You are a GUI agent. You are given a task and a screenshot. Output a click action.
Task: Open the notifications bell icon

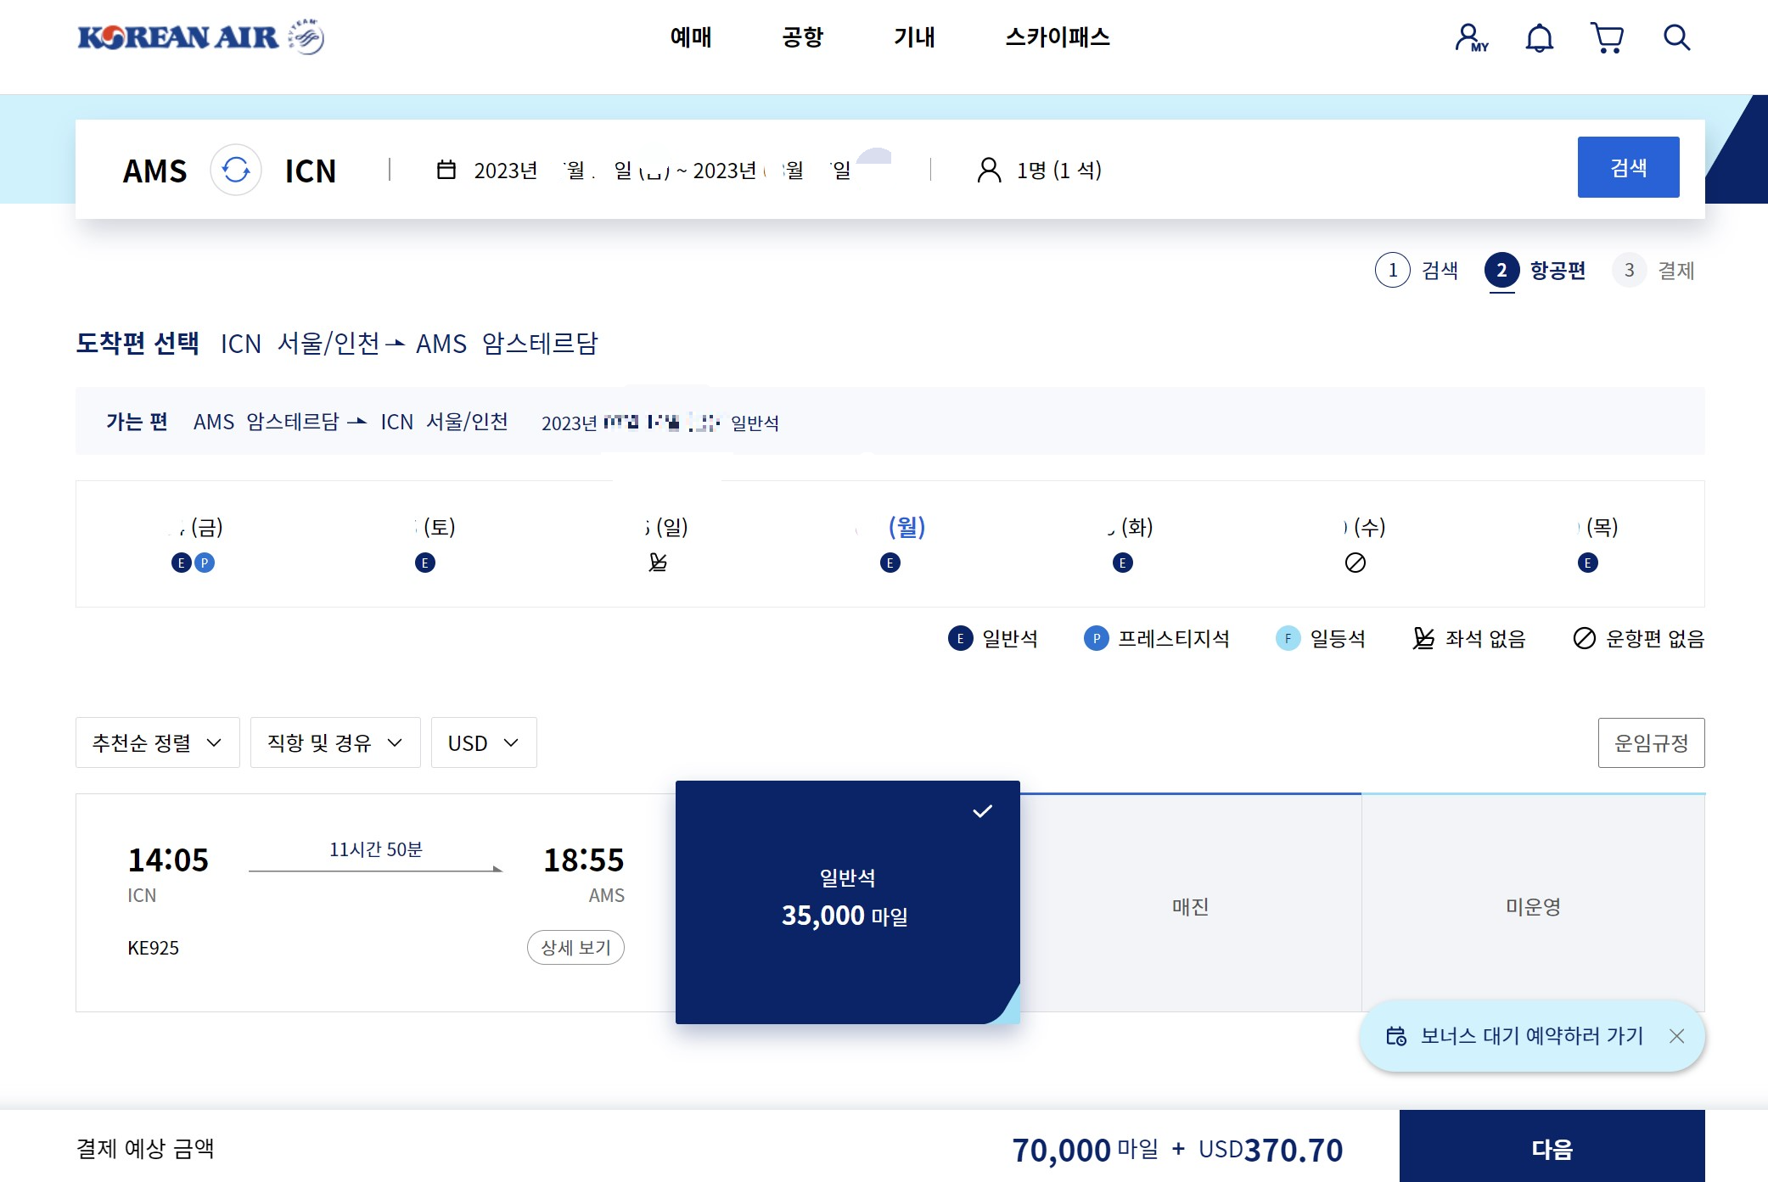coord(1539,38)
